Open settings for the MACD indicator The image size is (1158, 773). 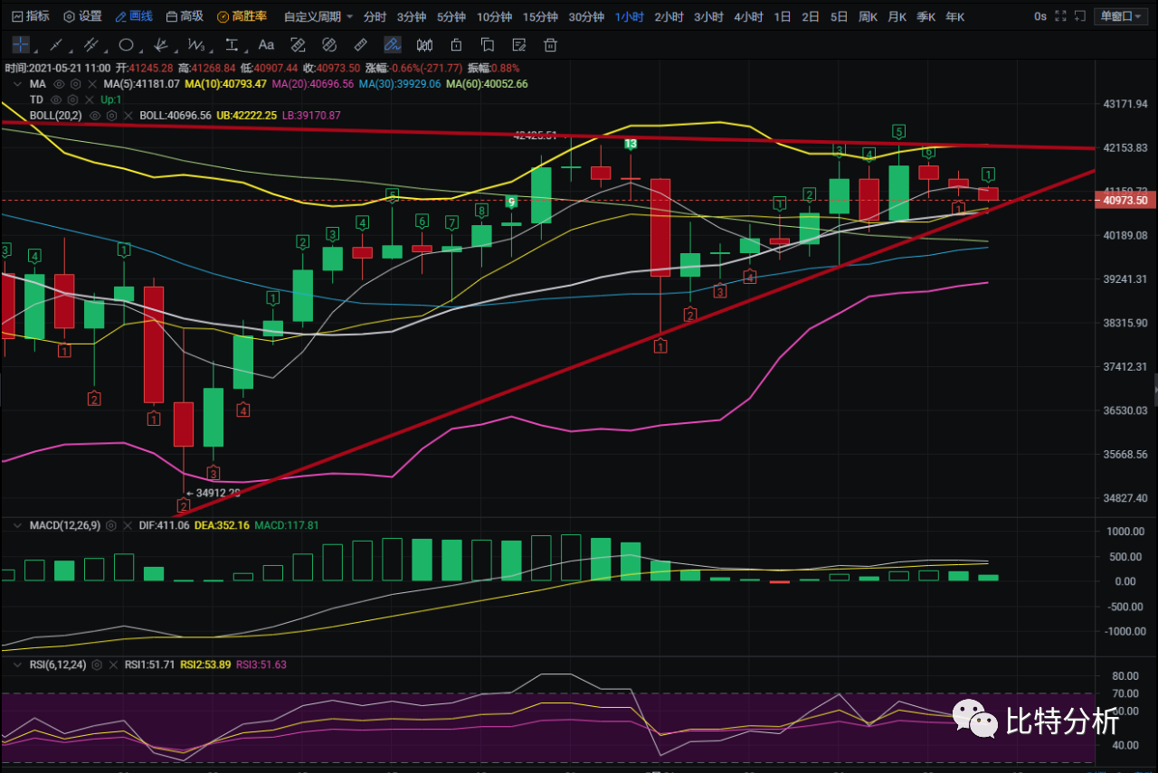point(112,525)
